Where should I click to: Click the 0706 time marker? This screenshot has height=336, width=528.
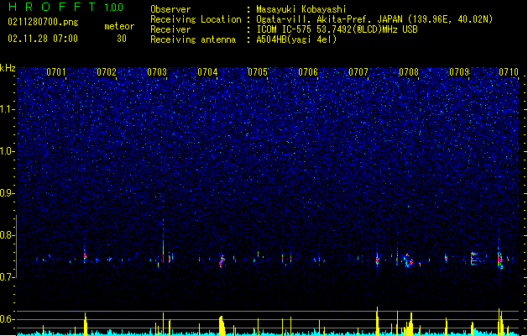[308, 72]
